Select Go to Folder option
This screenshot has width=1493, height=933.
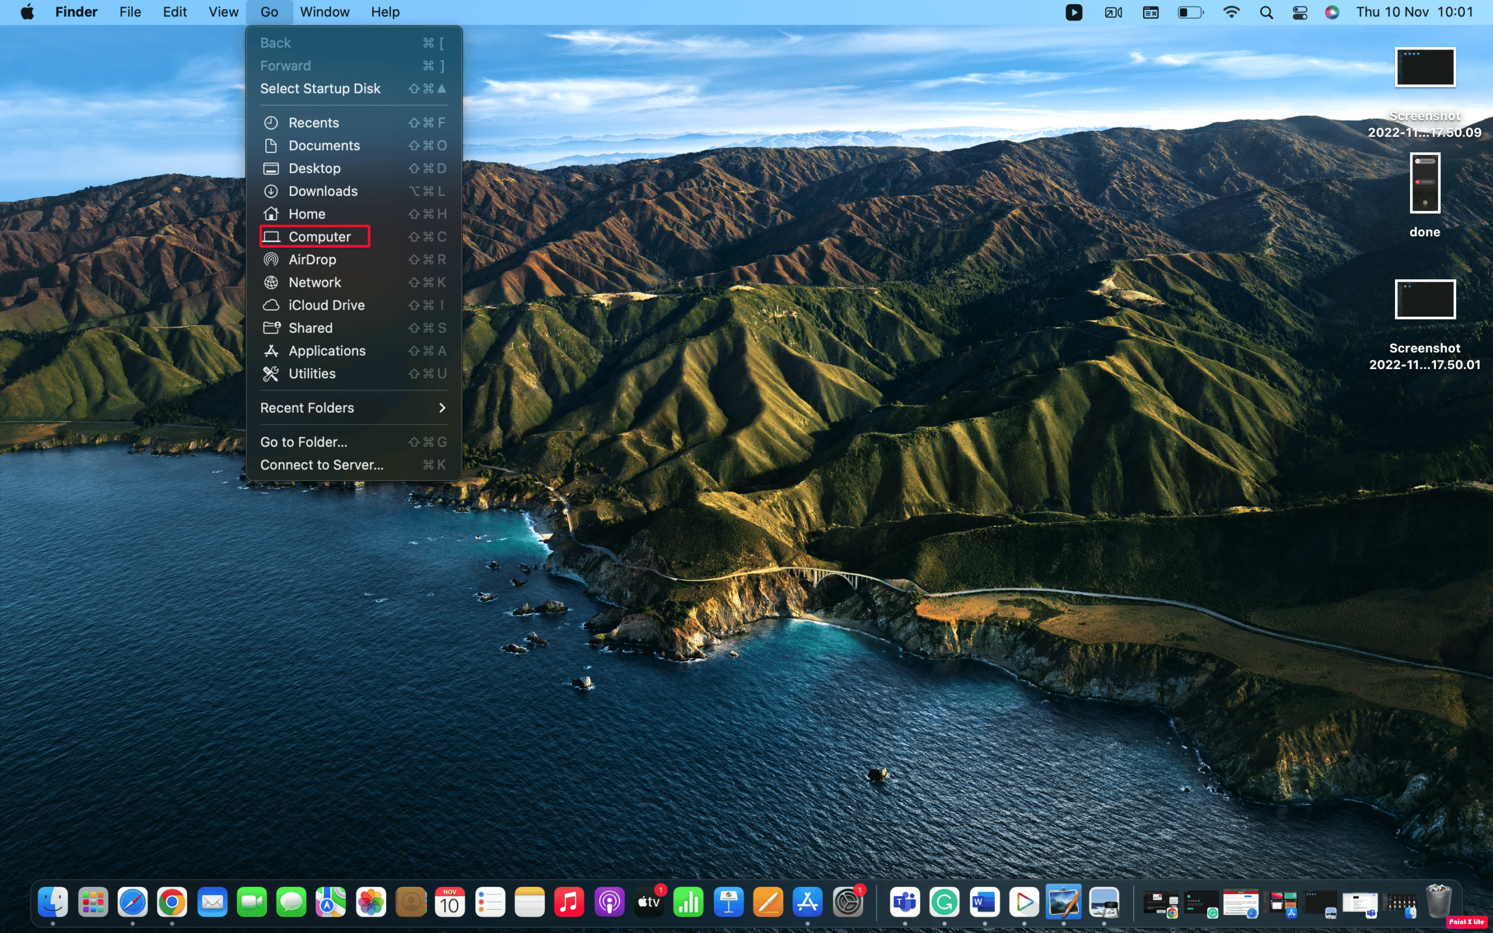(x=303, y=441)
